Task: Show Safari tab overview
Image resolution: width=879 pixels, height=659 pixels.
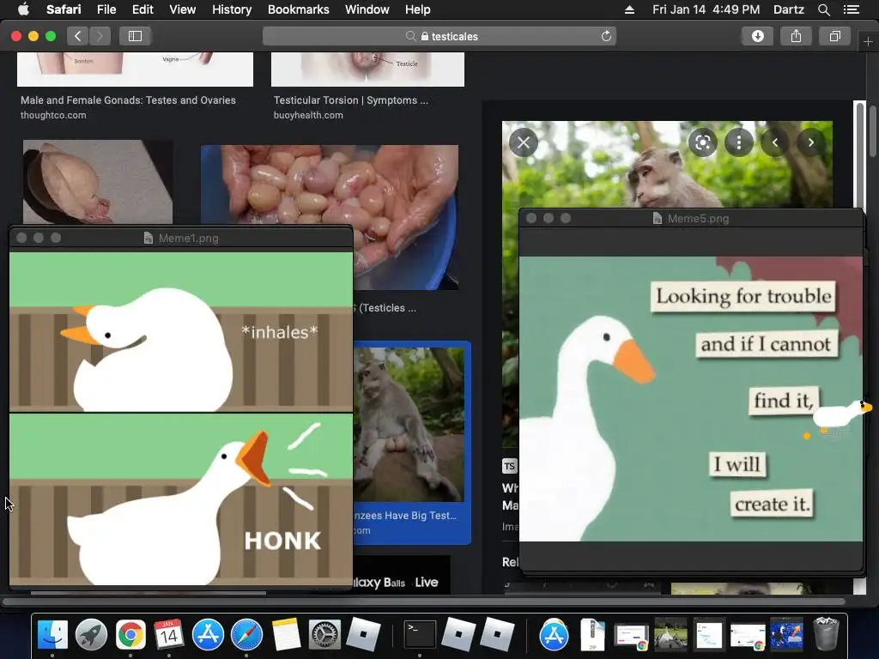Action: point(834,36)
